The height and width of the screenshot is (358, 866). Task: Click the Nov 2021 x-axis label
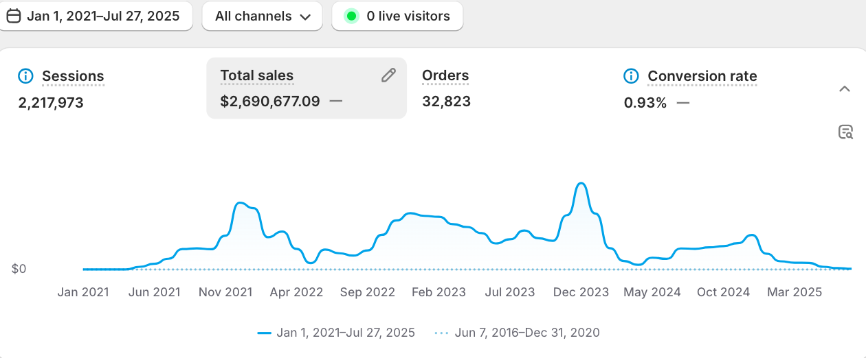(225, 292)
